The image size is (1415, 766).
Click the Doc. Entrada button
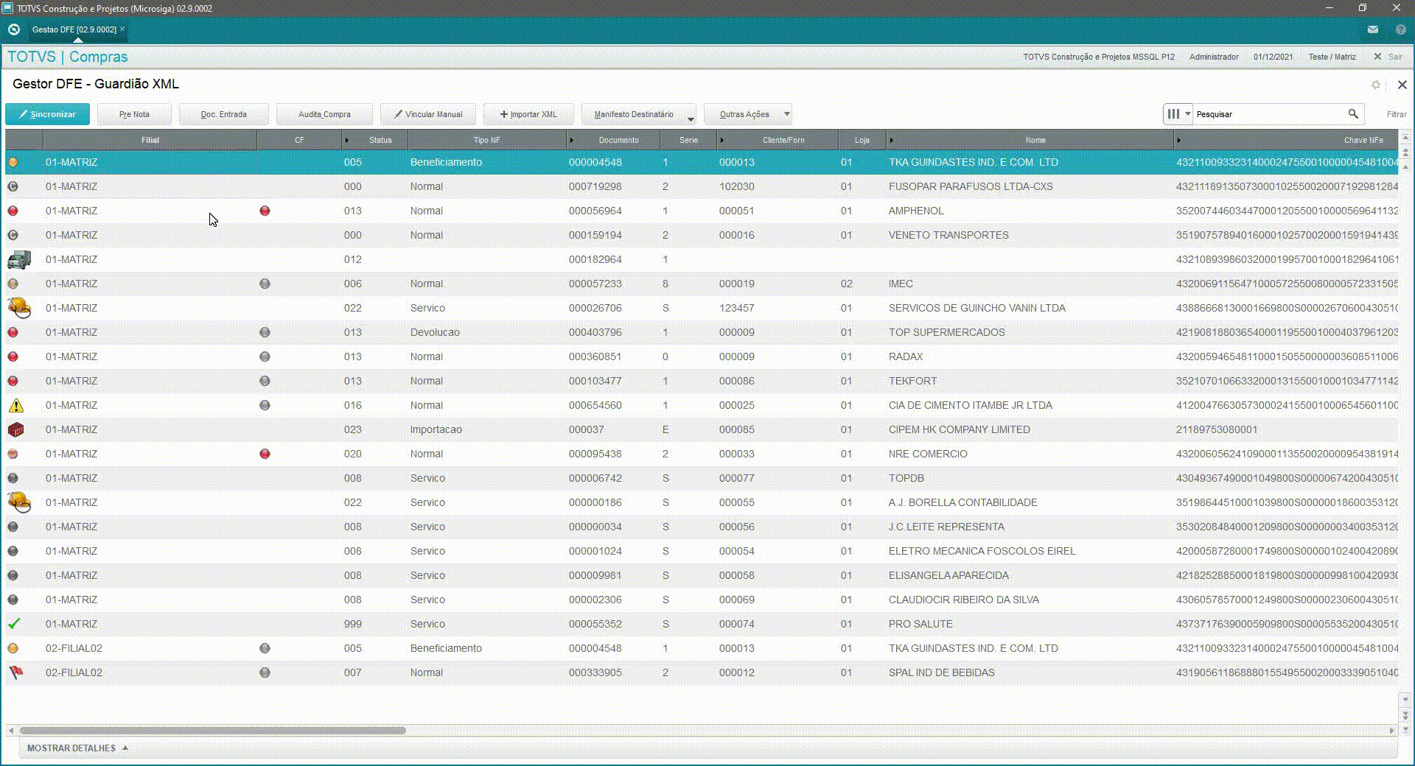(224, 114)
